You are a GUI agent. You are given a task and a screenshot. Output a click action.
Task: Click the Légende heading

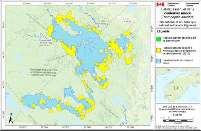[x=163, y=32]
